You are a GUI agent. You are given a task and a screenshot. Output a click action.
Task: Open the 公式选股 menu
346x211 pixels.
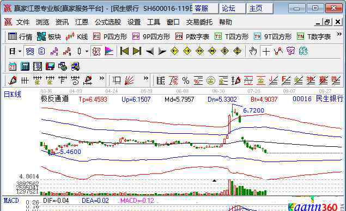[108, 22]
